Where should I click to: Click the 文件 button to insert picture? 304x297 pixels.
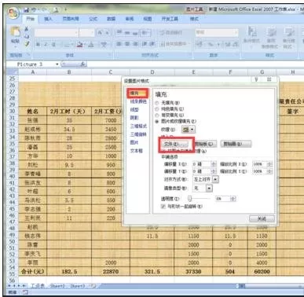click(x=175, y=144)
